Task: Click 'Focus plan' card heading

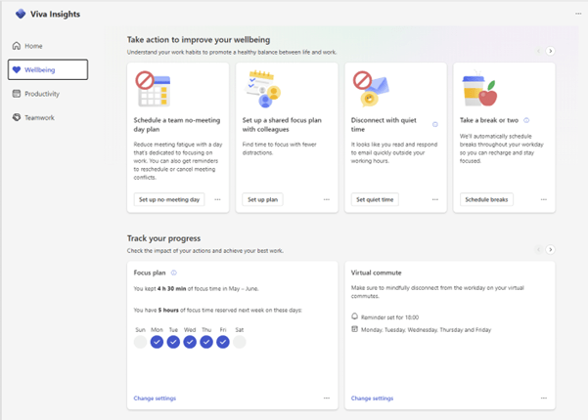Action: (x=150, y=273)
